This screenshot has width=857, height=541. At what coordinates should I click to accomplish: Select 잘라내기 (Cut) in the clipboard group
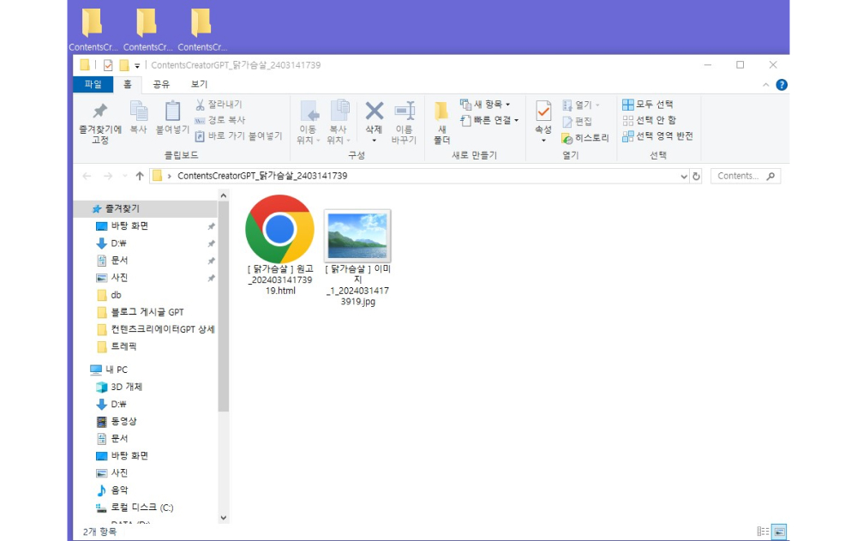coord(219,104)
